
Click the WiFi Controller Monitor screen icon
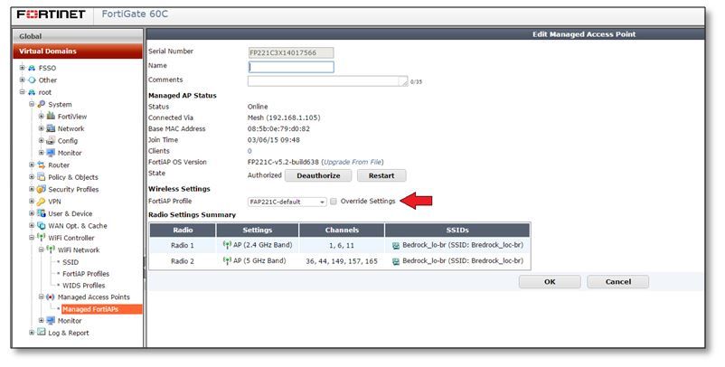coord(51,320)
